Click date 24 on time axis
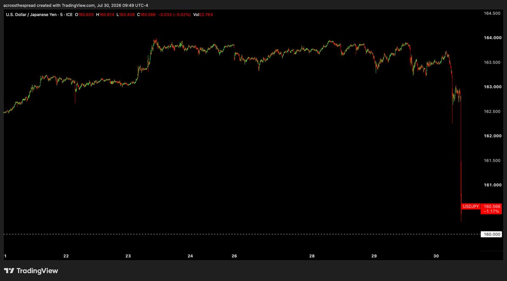 (191, 256)
